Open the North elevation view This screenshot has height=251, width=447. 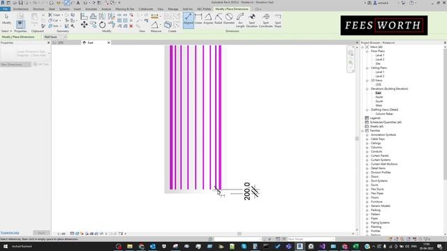point(379,98)
